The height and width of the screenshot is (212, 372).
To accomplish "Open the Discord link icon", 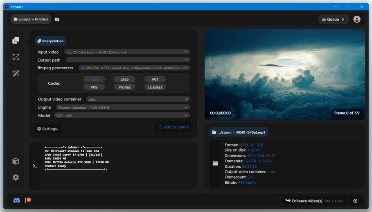I will (x=17, y=201).
